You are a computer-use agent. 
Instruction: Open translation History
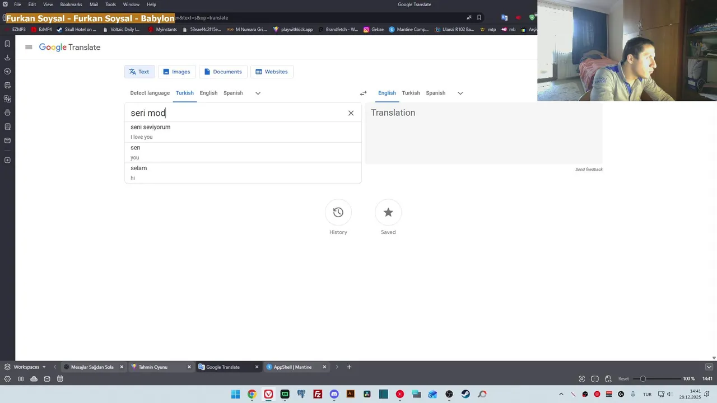click(338, 212)
